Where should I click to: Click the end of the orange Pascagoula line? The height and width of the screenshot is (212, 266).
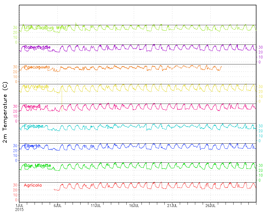221,66
